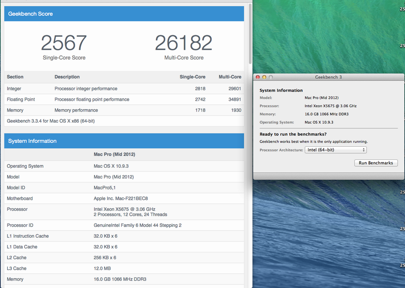Click Integer single-core value 2818
Screen dimensions: 405x288
tap(200, 89)
